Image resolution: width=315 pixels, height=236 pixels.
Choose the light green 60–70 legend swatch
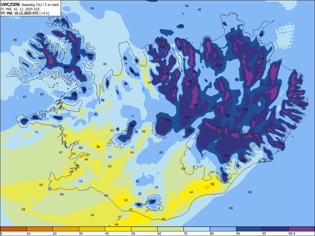click(x=170, y=229)
